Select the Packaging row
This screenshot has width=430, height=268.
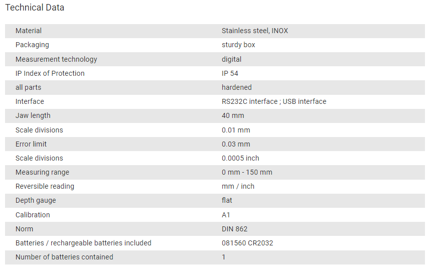click(215, 45)
